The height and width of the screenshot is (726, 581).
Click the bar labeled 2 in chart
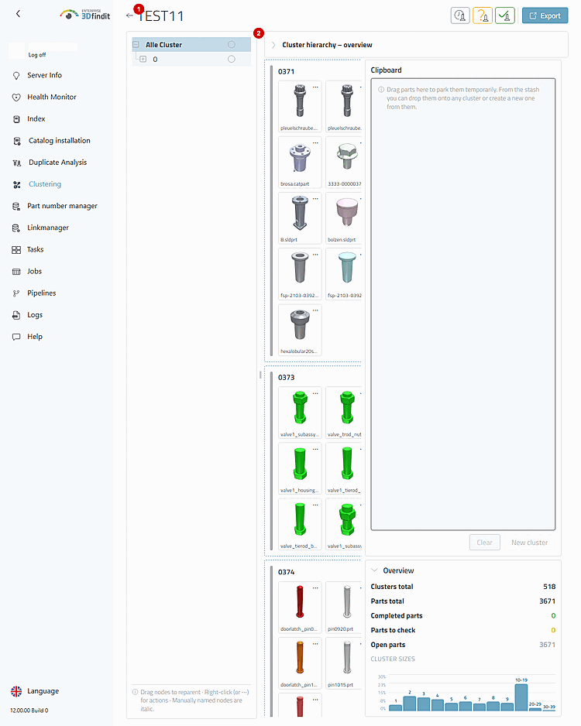410,704
